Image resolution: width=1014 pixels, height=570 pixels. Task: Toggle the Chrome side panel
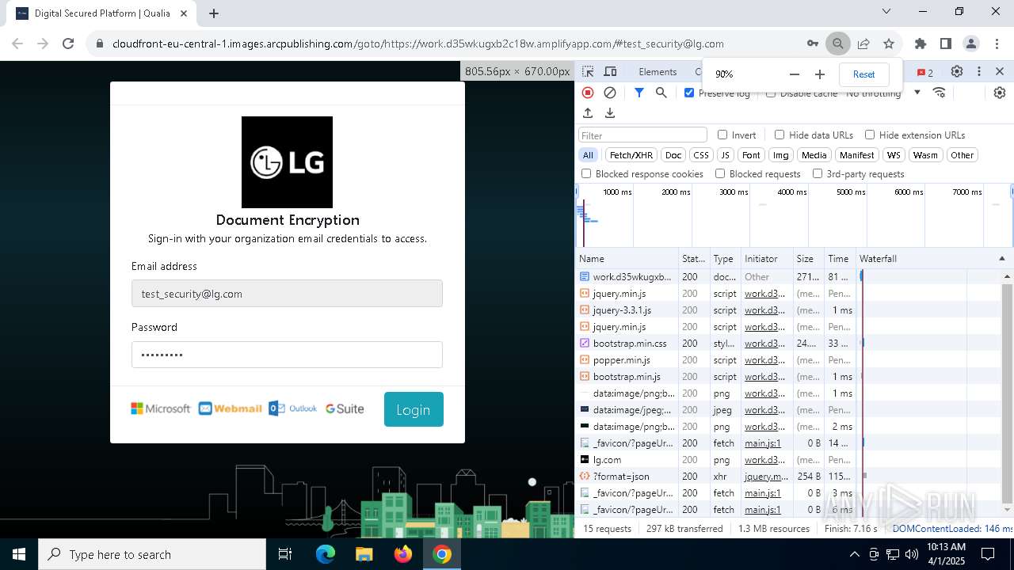pyautogui.click(x=946, y=44)
